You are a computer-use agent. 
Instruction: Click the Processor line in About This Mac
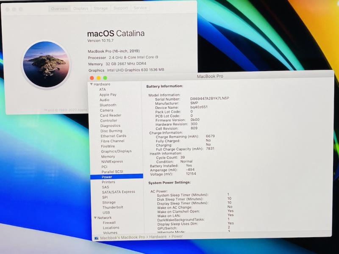click(x=123, y=58)
